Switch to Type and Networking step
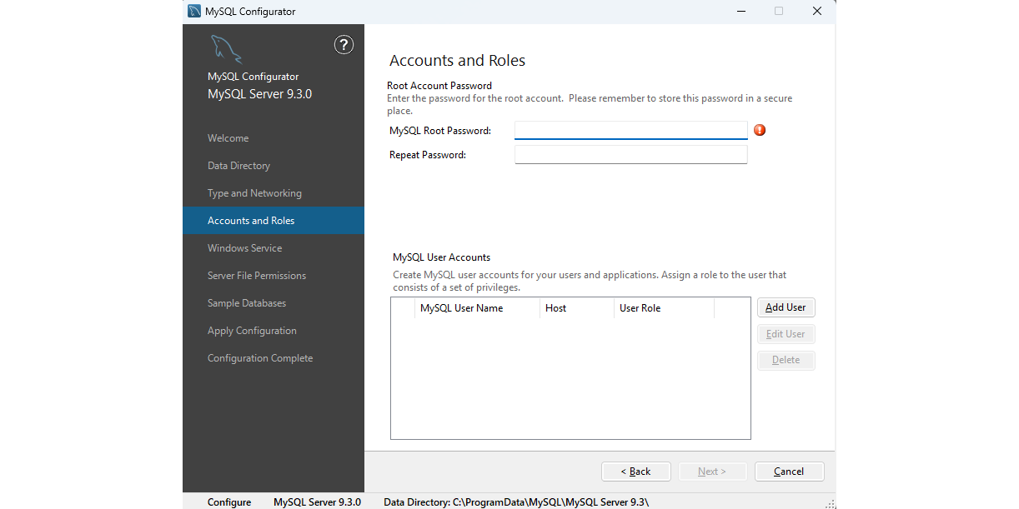 pos(254,193)
